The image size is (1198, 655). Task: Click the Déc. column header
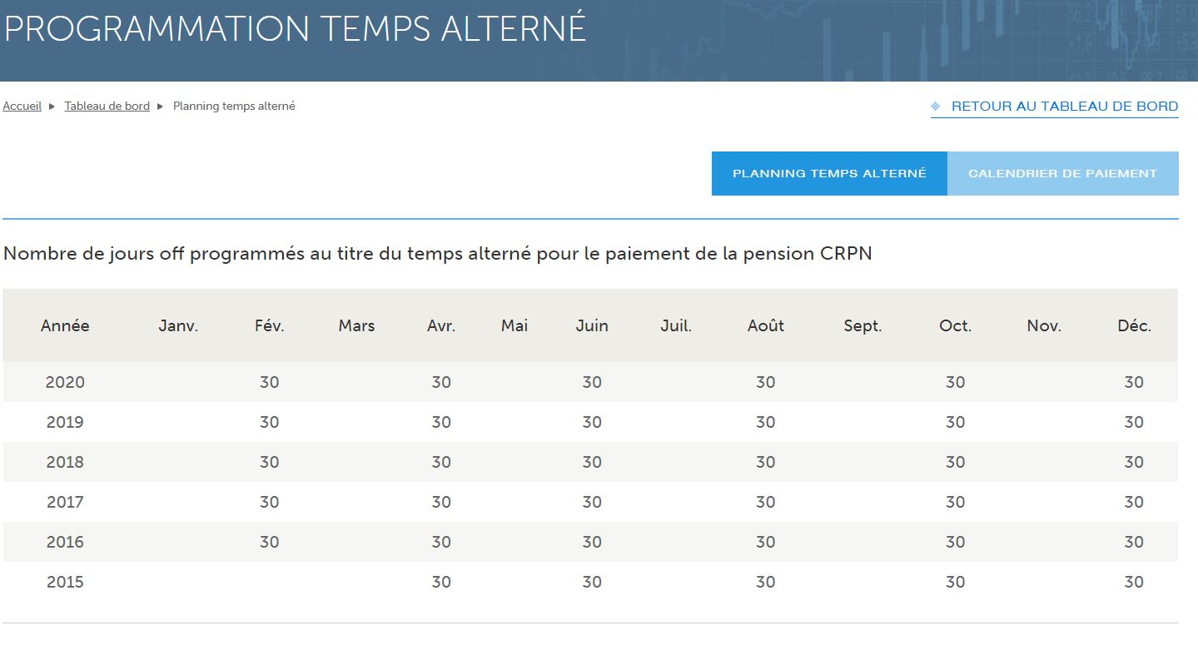(x=1134, y=326)
